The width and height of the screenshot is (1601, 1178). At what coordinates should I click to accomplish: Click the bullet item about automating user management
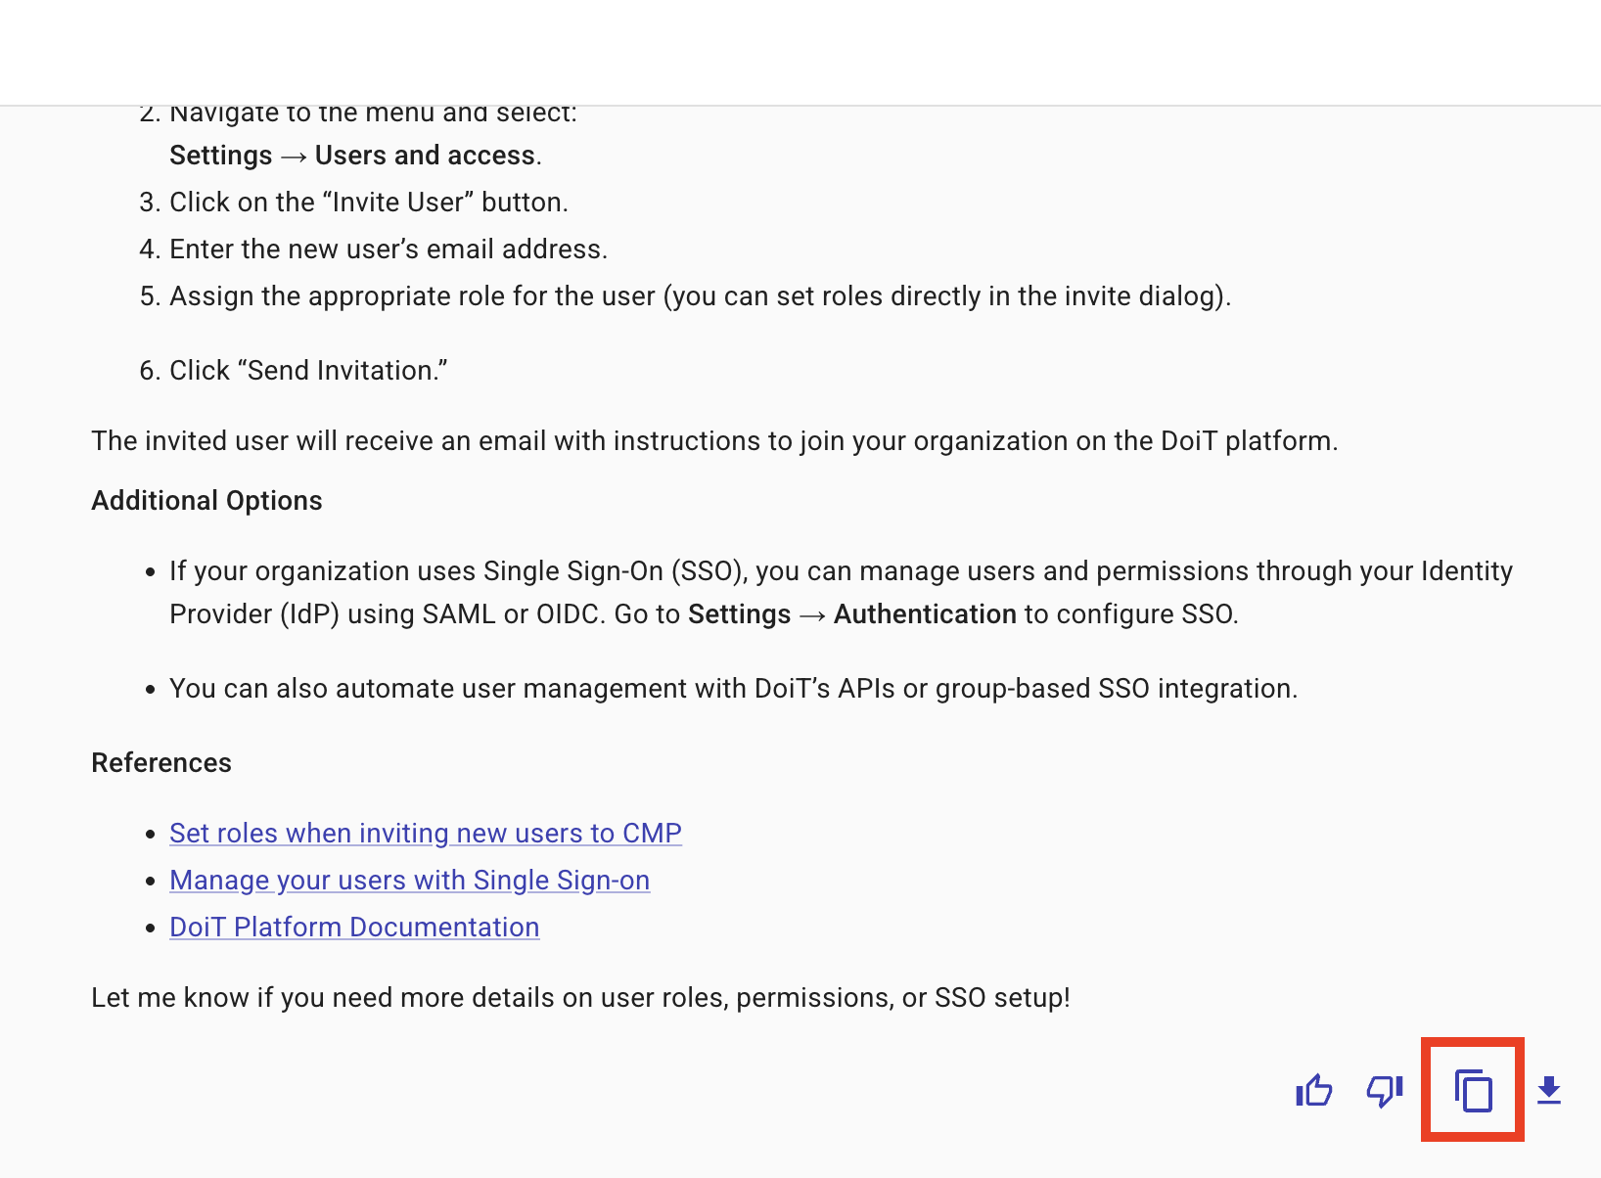[x=734, y=688]
